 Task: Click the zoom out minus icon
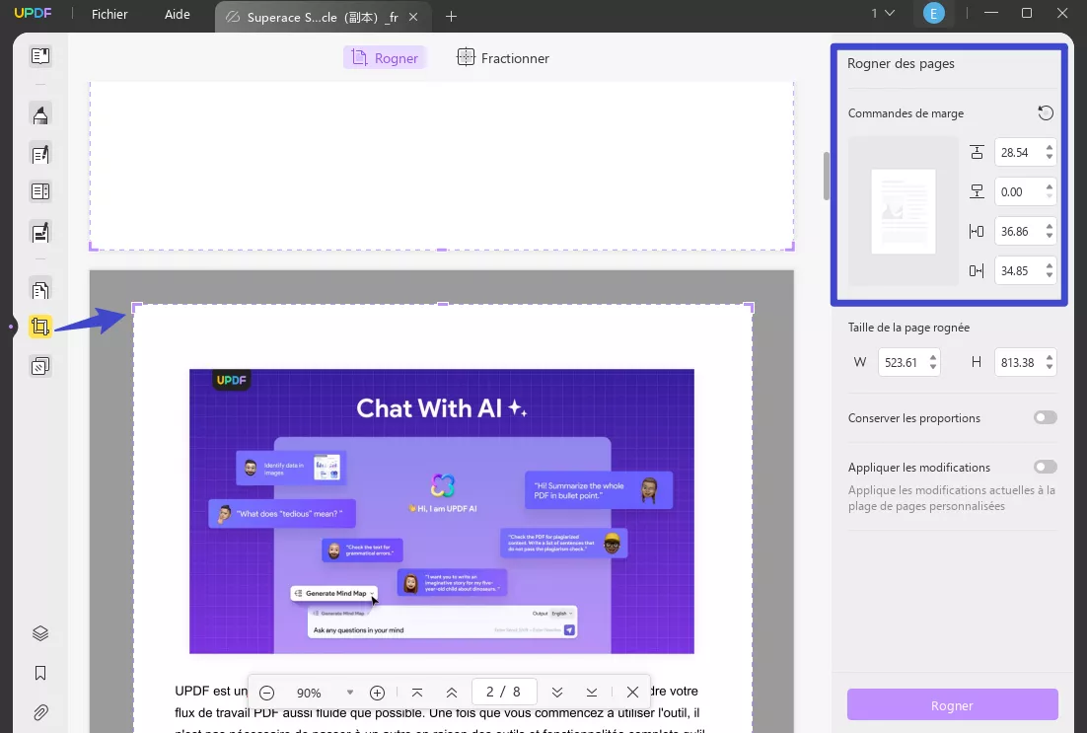point(267,693)
